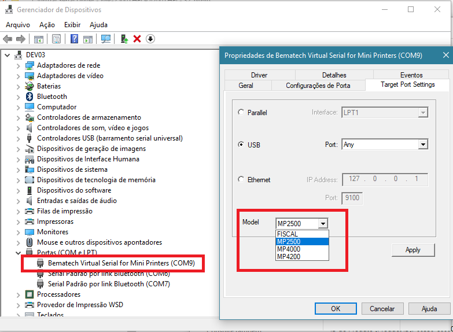Switch to the Detalhes tab
The image size is (453, 332).
point(334,75)
